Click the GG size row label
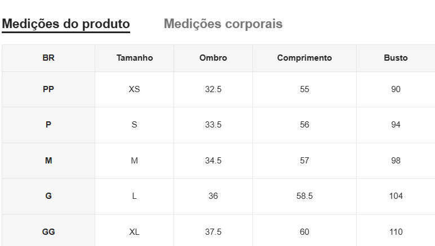 tap(48, 232)
